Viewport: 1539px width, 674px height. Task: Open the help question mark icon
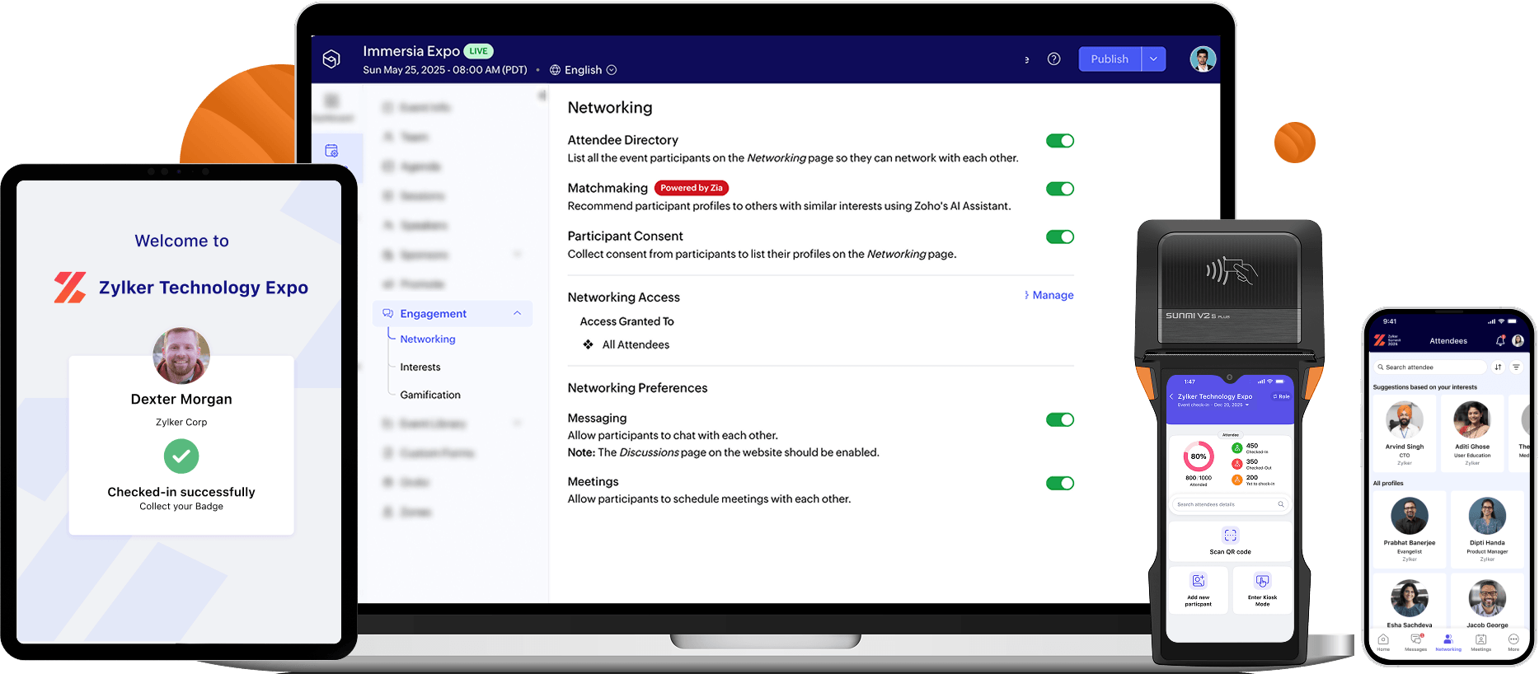point(1053,59)
